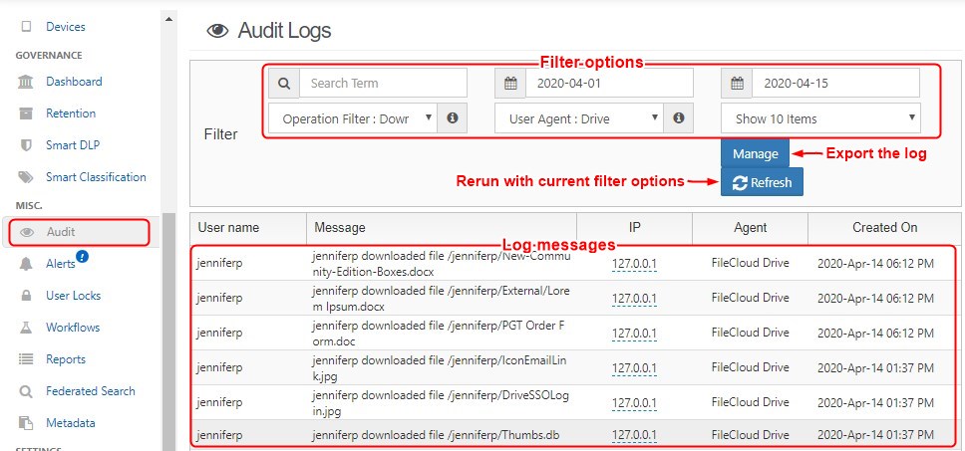
Task: Click the first 127.0.0.1 IP link
Action: click(635, 264)
